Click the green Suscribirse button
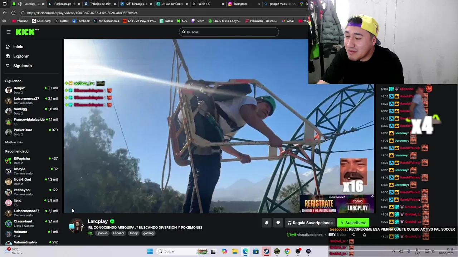458x257 pixels. 353,223
